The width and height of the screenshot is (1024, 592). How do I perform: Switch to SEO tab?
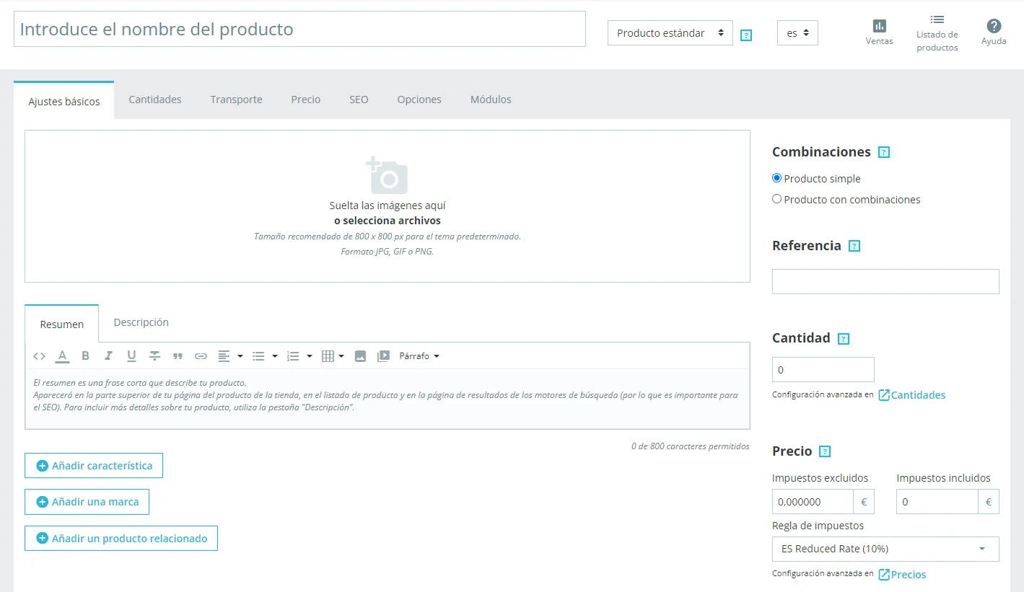click(359, 100)
